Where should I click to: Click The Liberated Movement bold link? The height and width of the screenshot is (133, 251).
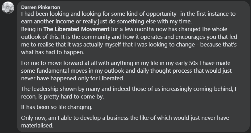point(77,30)
